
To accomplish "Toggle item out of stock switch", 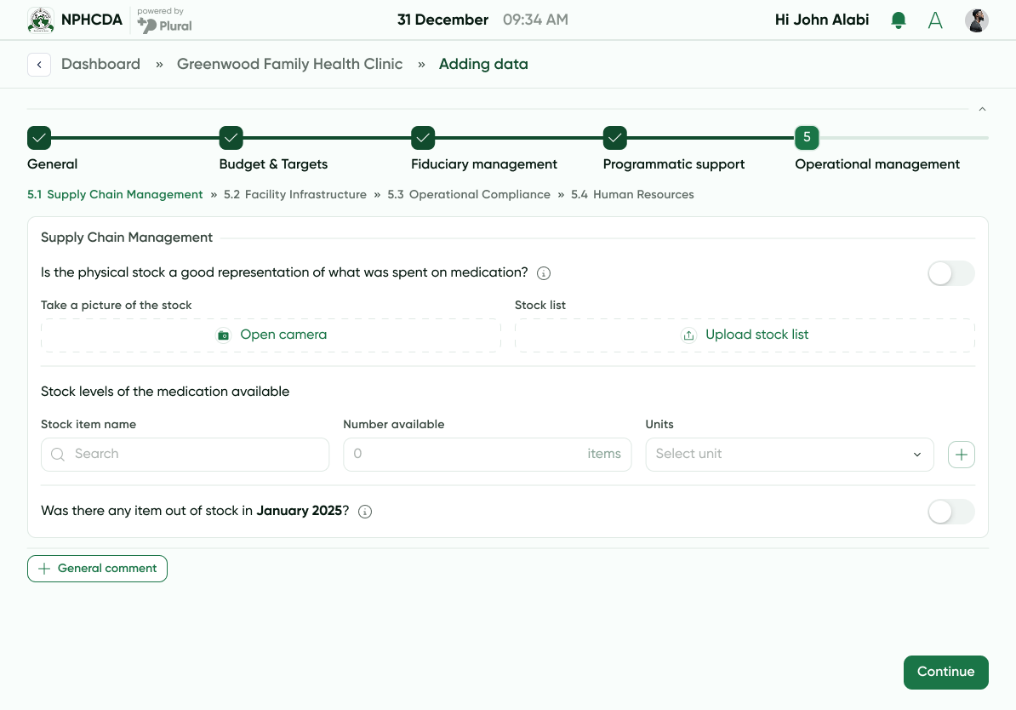I will pyautogui.click(x=950, y=512).
